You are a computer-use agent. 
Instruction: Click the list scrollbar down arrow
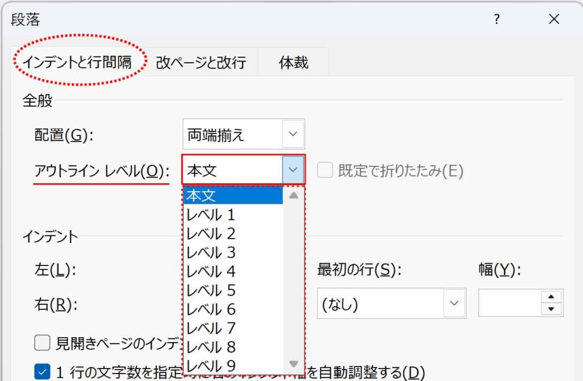click(x=293, y=363)
